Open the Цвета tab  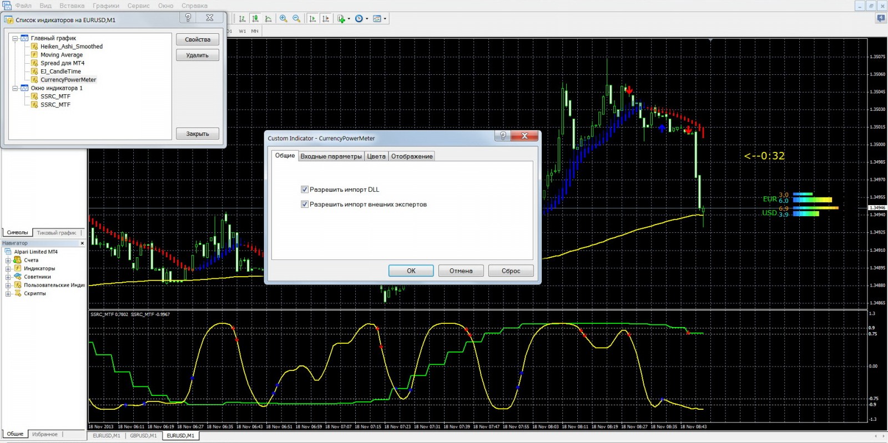coord(376,156)
